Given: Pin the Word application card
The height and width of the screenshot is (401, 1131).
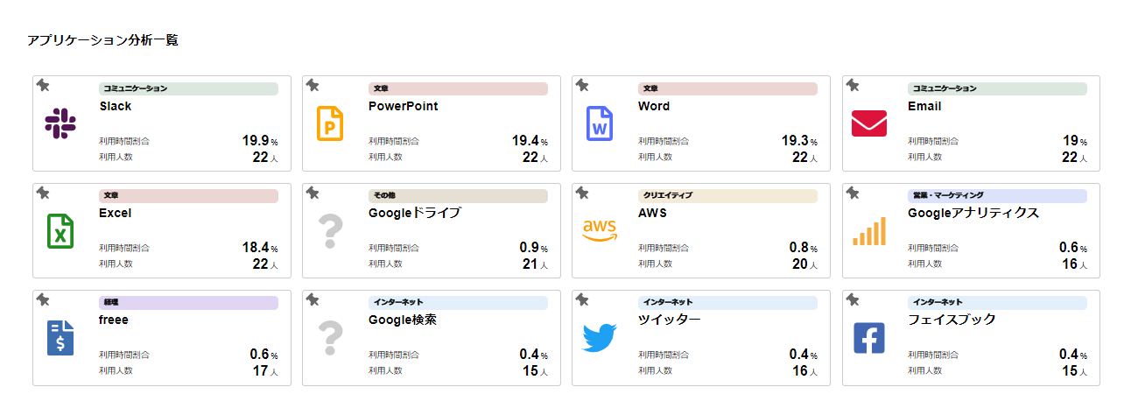Looking at the screenshot, I should (x=582, y=85).
